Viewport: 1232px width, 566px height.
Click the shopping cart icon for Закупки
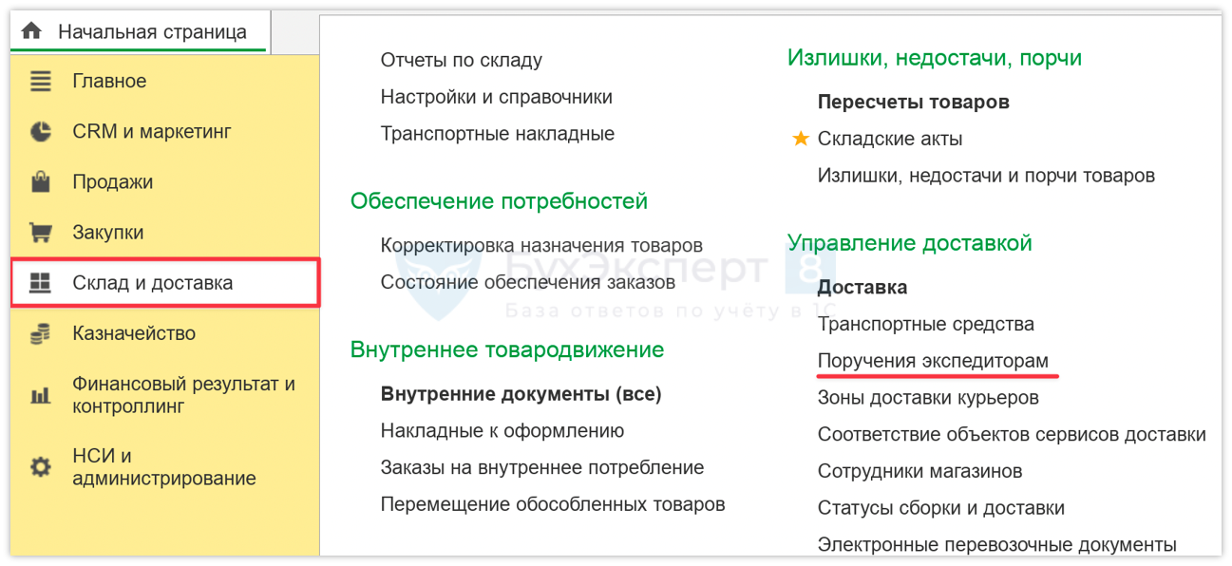(40, 233)
